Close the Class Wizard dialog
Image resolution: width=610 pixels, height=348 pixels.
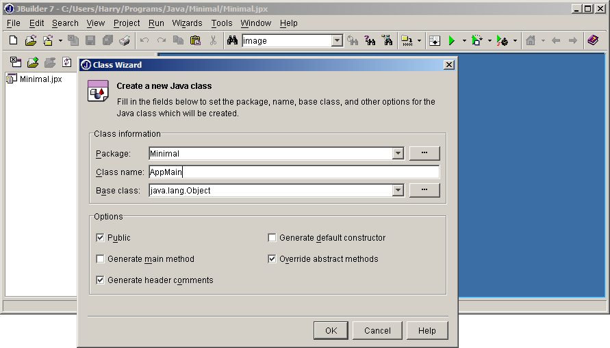tap(449, 65)
